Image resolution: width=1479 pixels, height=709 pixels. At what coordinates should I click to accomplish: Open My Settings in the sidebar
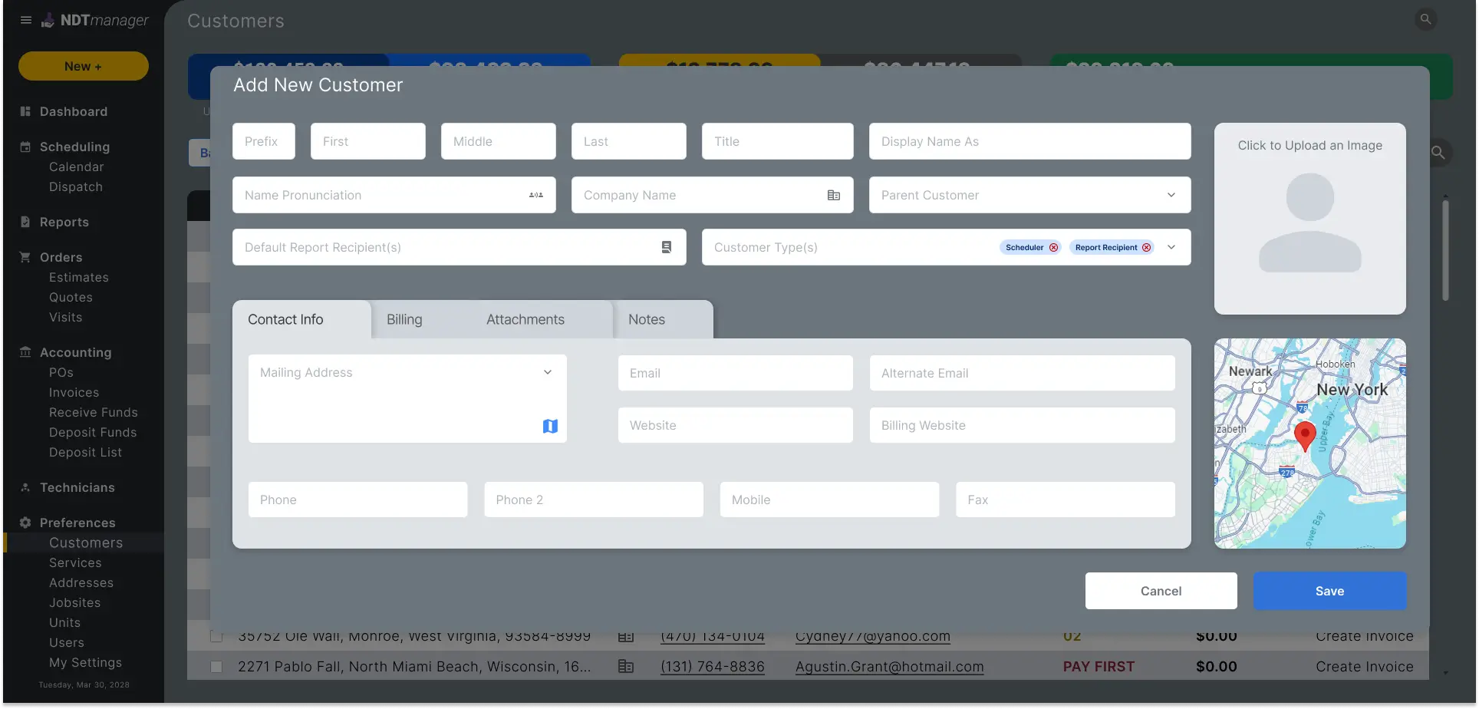pyautogui.click(x=85, y=662)
